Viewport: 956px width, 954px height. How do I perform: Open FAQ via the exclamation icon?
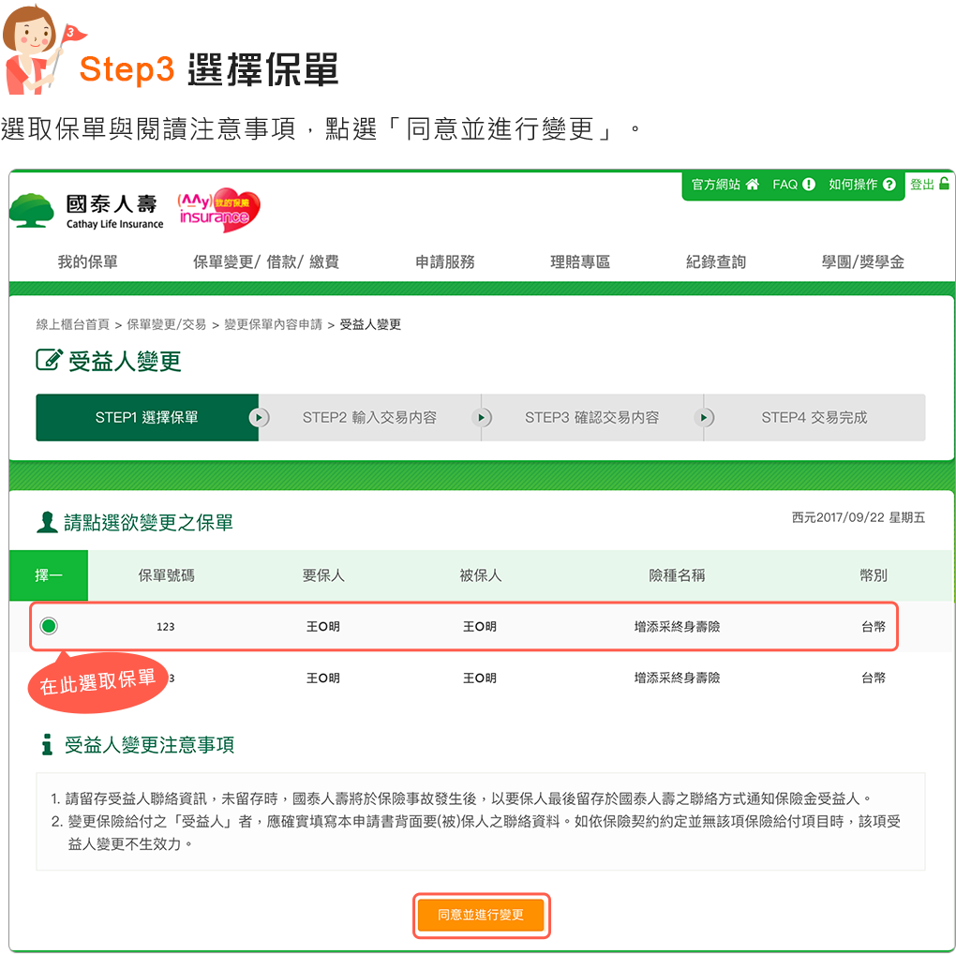tap(809, 184)
